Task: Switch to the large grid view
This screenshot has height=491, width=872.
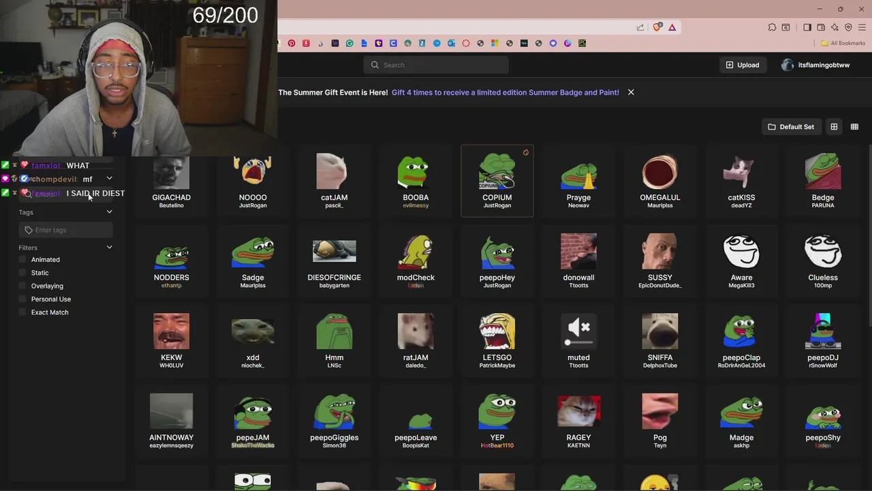Action: click(834, 127)
